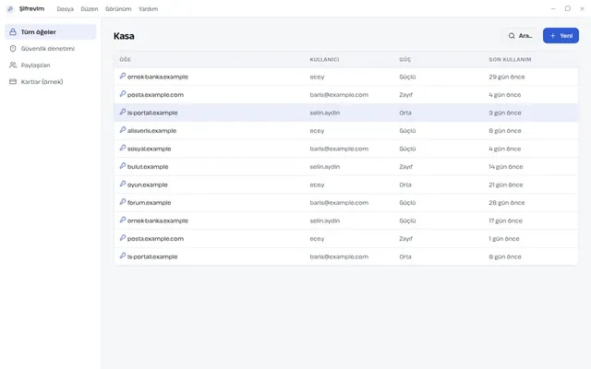Open Kartlar (örnek) in the sidebar

[51, 82]
